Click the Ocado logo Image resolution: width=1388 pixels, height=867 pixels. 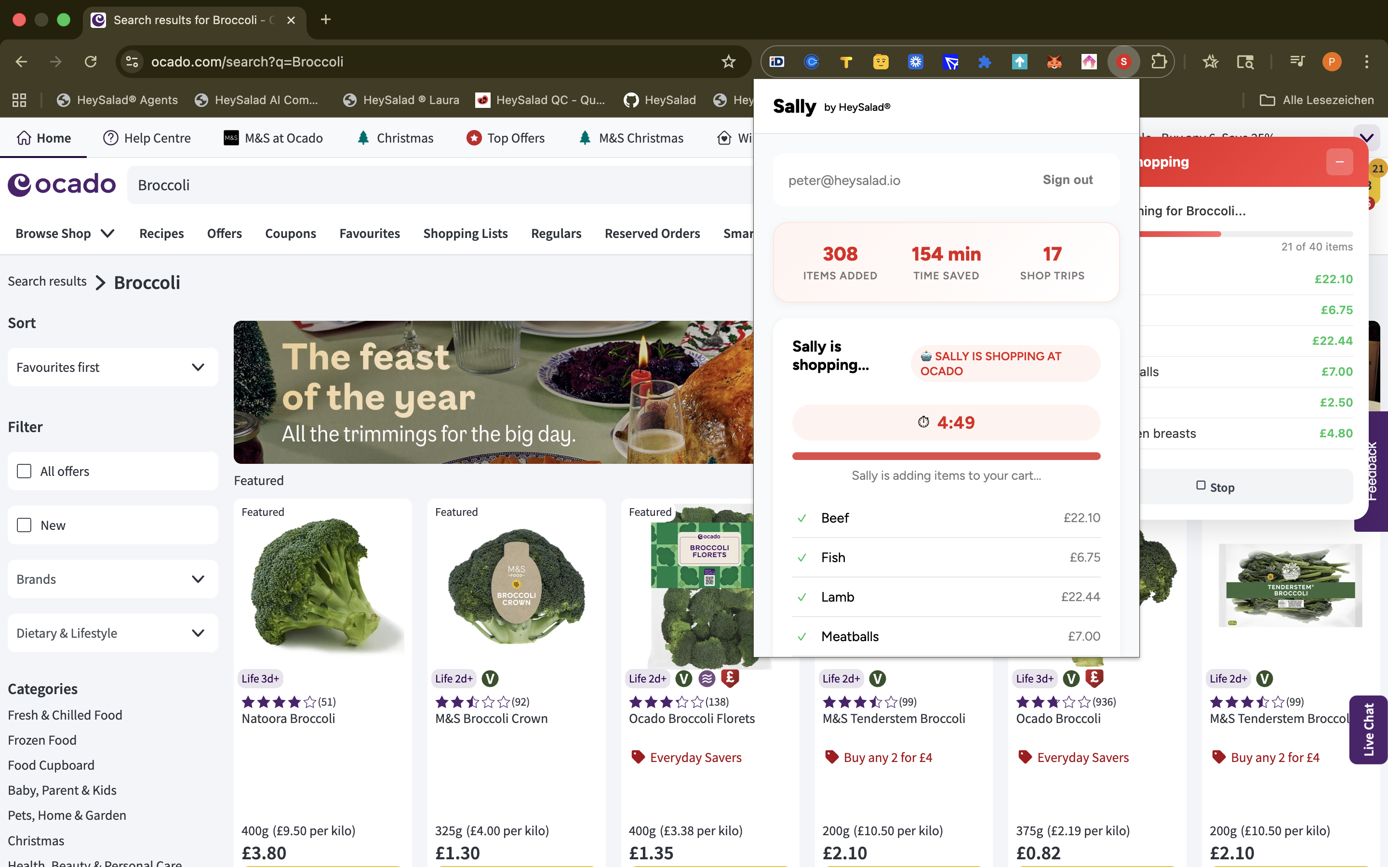tap(61, 184)
